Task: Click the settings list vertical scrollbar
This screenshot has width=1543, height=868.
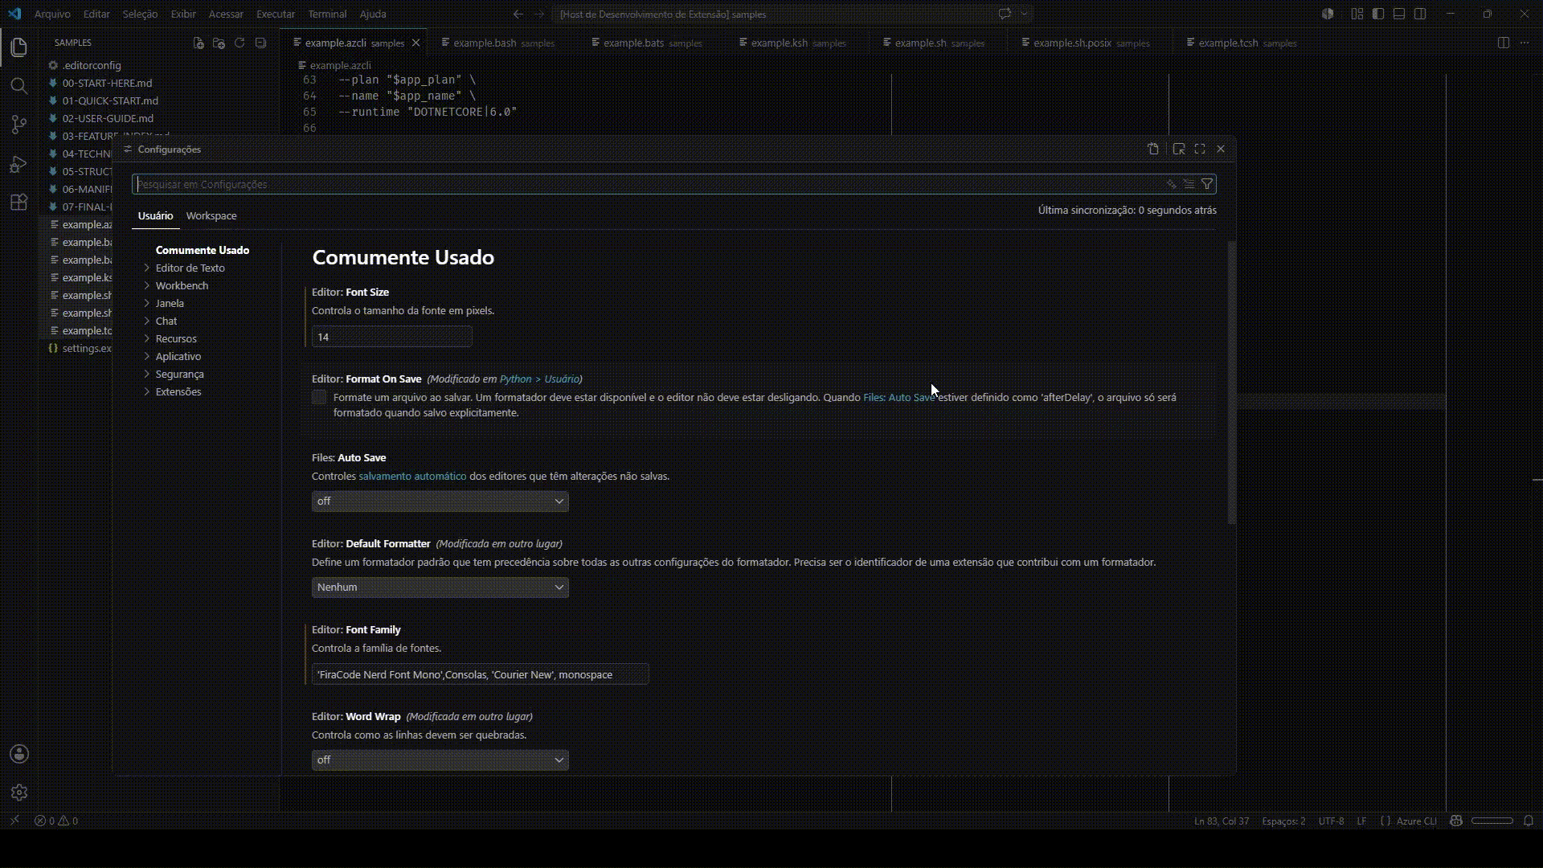Action: (x=1232, y=383)
